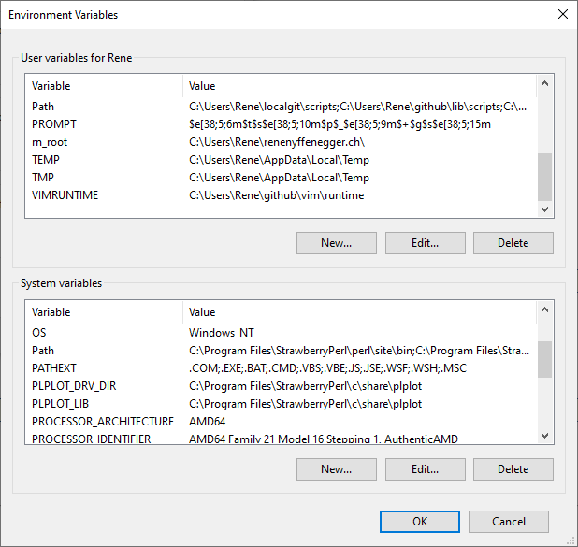Create a new system variable
Screen dimensions: 578x547
pyautogui.click(x=336, y=469)
